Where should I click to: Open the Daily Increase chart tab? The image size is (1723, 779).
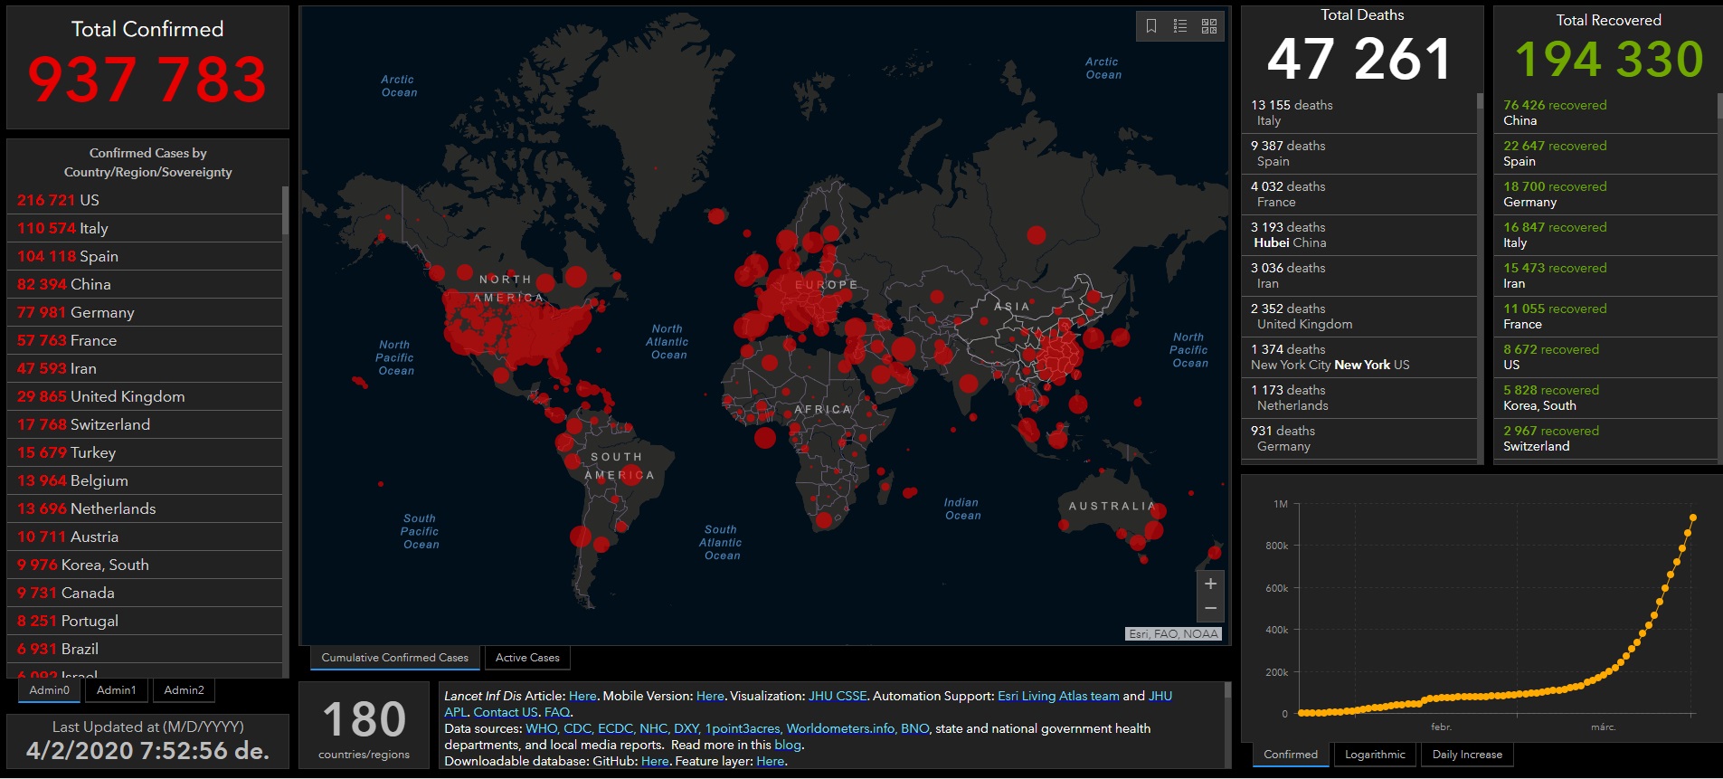tap(1467, 755)
